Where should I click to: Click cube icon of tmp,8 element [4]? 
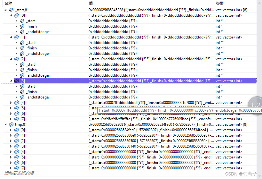tap(17, 152)
